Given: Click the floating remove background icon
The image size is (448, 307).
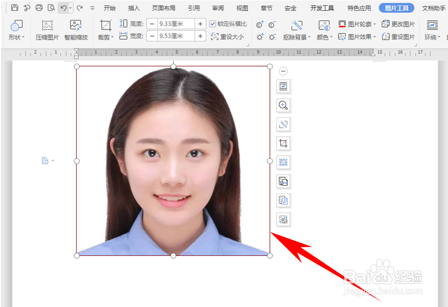Looking at the screenshot, I should pos(283,124).
